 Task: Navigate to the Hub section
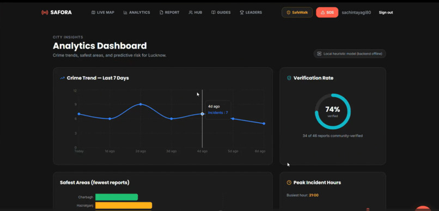196,13
